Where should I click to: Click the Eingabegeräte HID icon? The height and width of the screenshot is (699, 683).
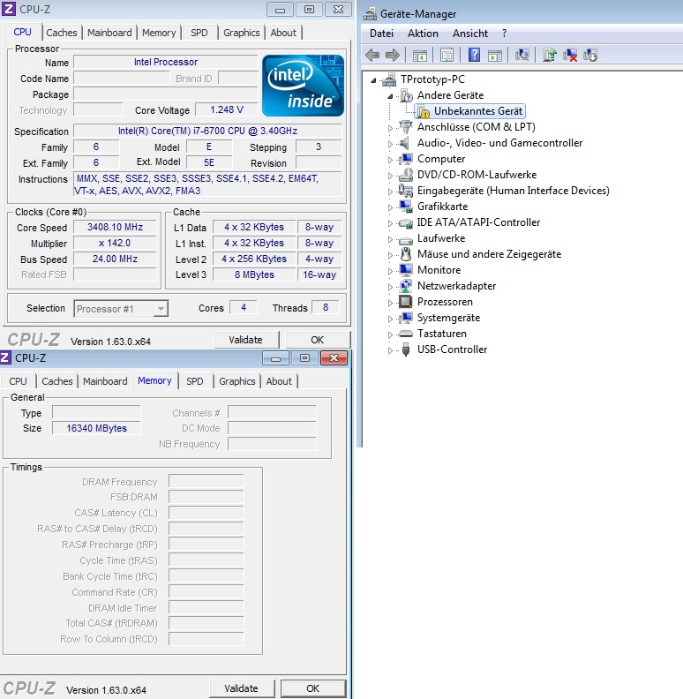[406, 191]
